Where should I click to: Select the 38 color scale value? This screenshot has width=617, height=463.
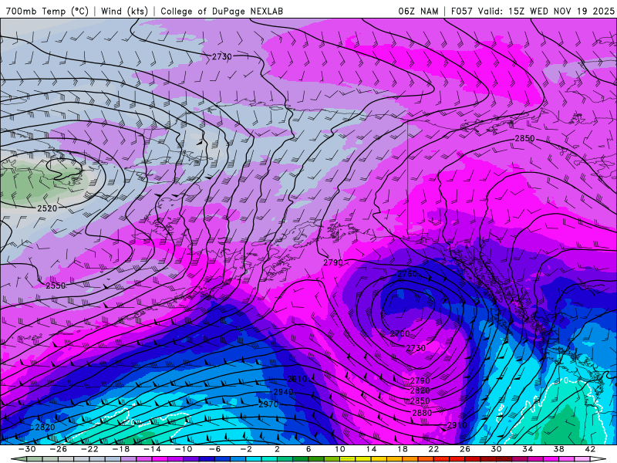coord(558,449)
